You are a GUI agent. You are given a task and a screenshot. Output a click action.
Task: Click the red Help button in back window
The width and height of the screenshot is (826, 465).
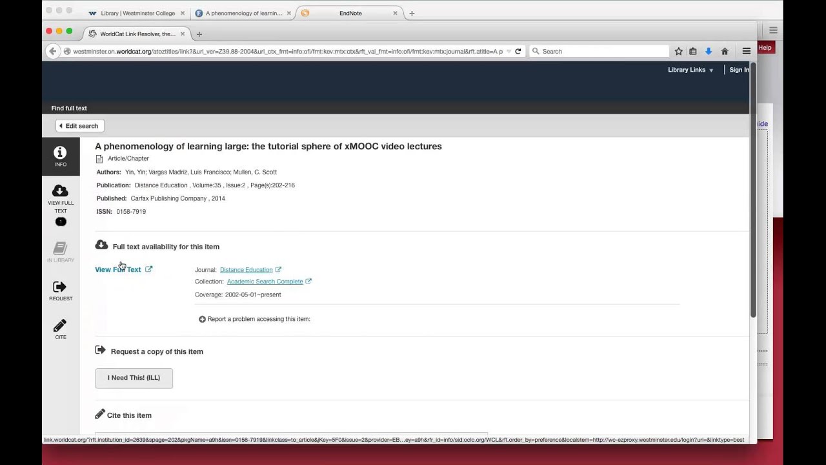point(765,47)
